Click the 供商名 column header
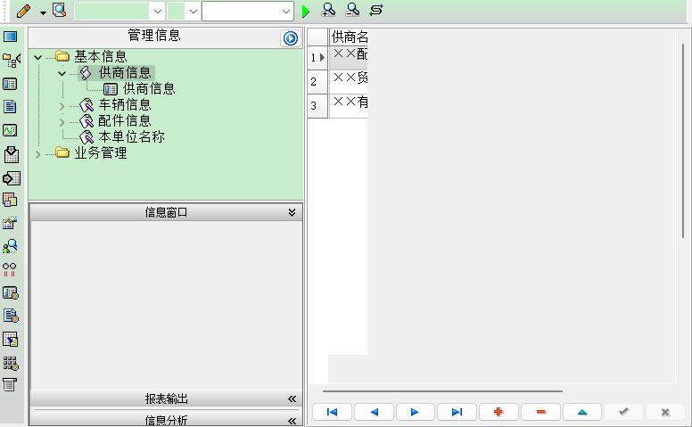The image size is (692, 427). (x=349, y=37)
